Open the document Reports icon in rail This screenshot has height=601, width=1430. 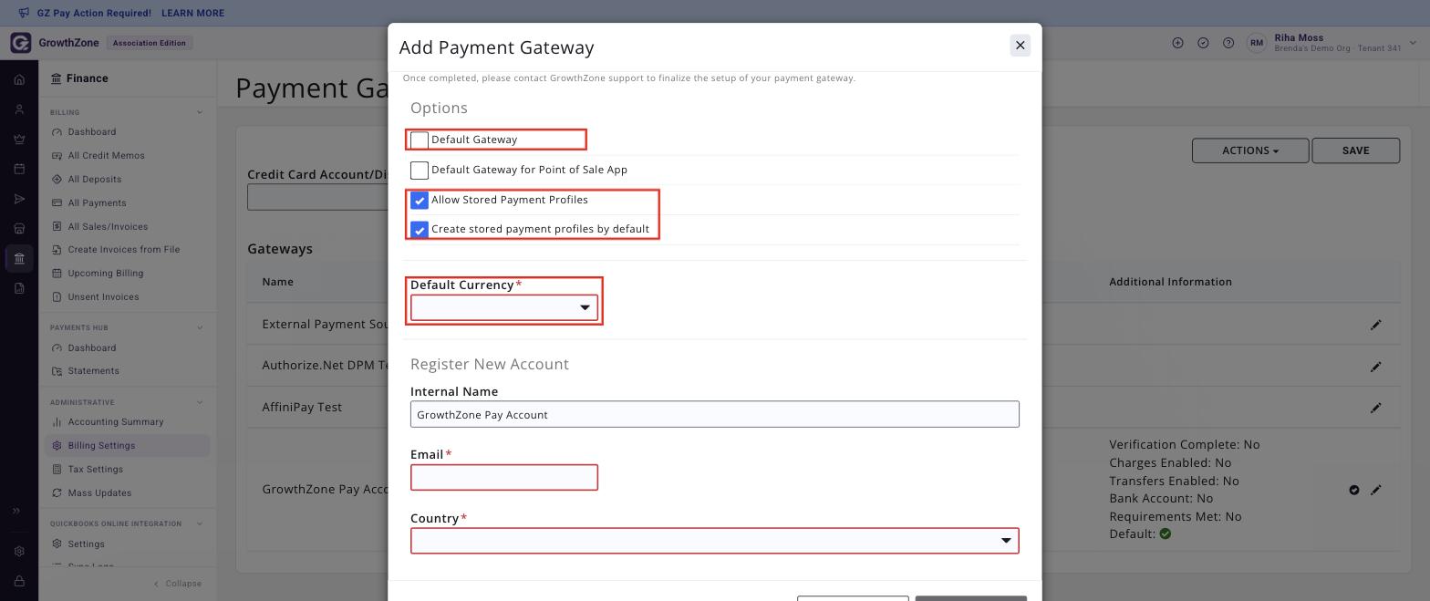point(19,288)
